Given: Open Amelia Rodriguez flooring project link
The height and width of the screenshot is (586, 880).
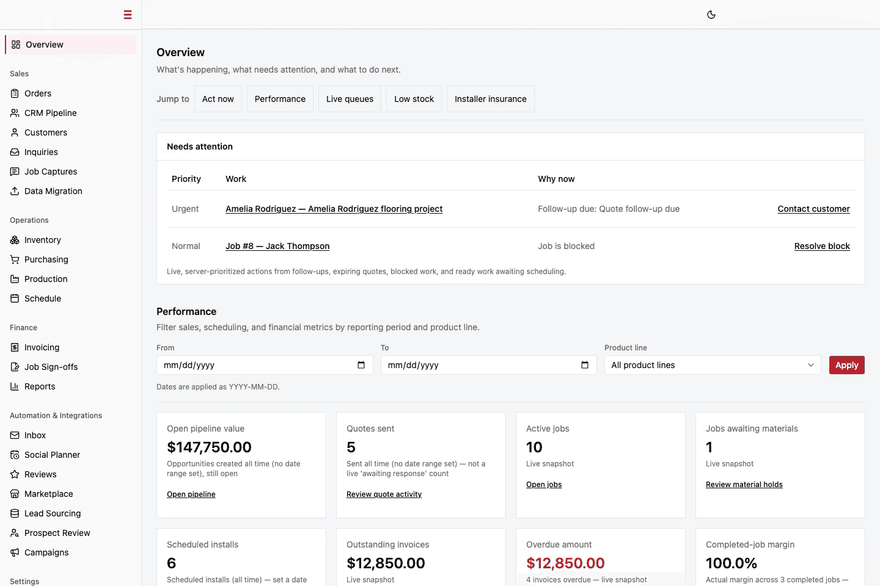Looking at the screenshot, I should (x=334, y=209).
